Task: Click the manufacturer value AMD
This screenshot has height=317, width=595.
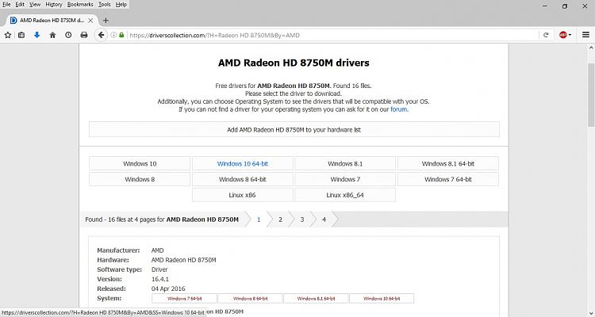Action: [x=158, y=250]
